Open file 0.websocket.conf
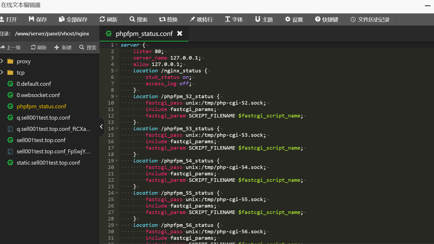This screenshot has width=434, height=244. (x=38, y=95)
